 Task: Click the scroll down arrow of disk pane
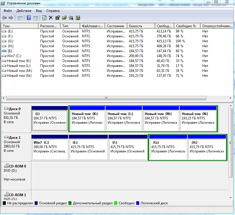[x=230, y=198]
